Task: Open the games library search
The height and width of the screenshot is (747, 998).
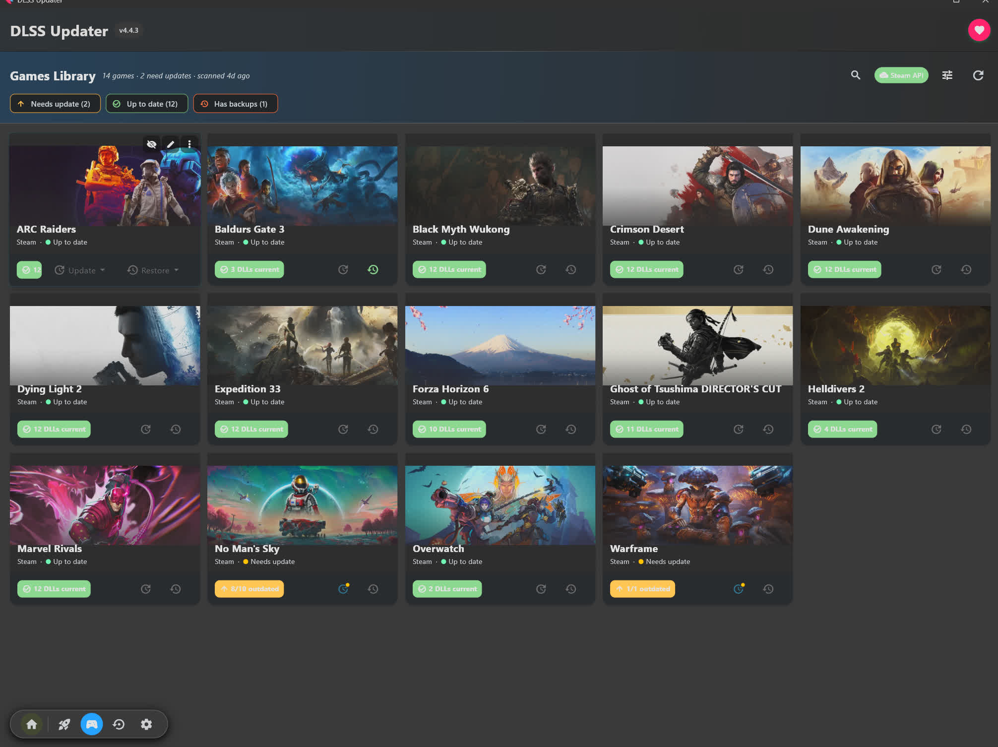Action: tap(856, 75)
